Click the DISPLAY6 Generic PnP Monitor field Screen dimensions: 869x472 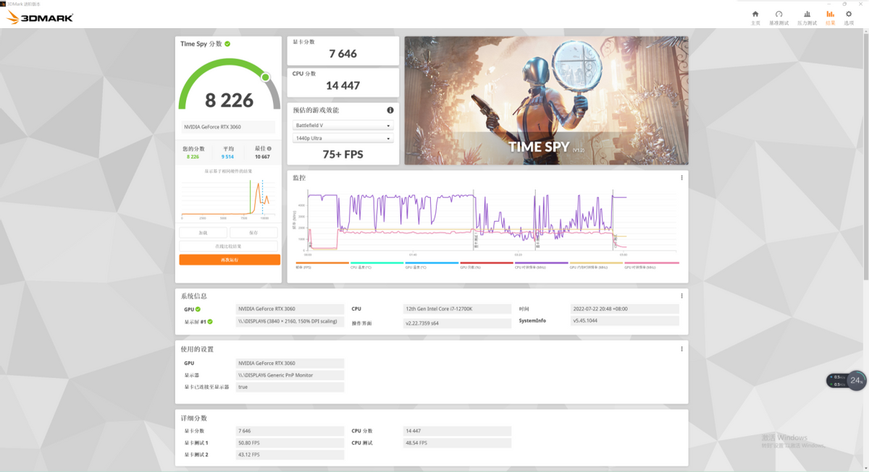[x=290, y=375]
